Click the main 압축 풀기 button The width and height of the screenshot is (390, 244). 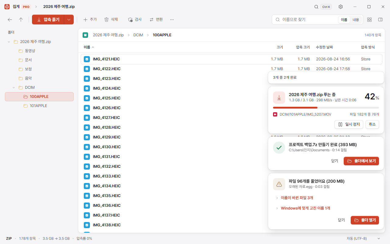[48, 20]
